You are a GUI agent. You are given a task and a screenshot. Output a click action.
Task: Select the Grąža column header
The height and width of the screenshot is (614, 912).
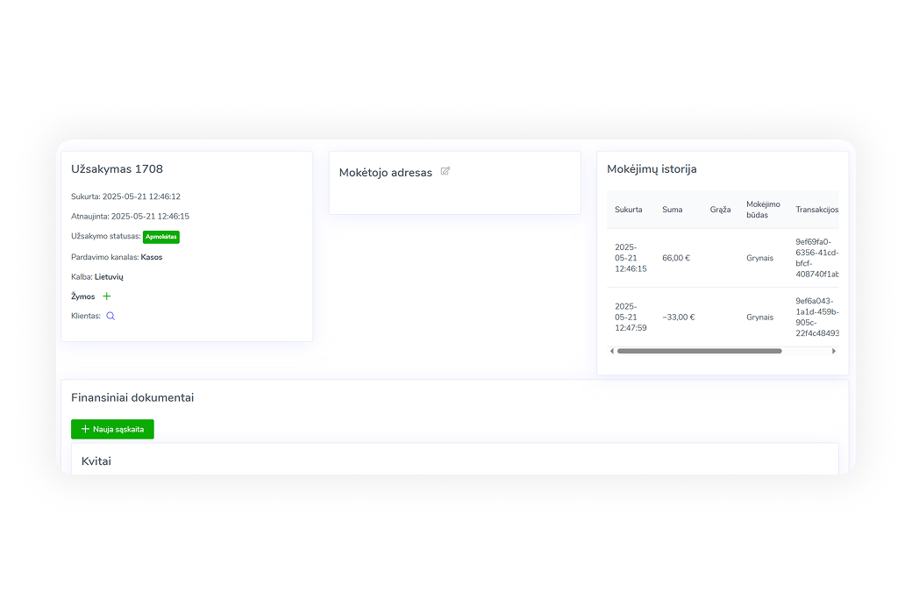[x=720, y=210]
